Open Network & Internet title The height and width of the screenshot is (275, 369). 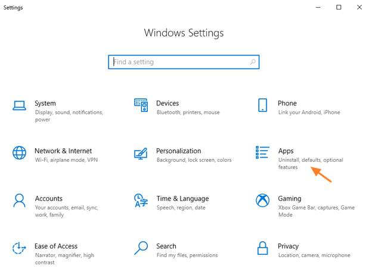63,151
